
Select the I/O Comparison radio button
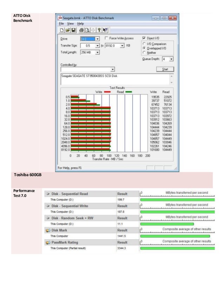[144, 44]
